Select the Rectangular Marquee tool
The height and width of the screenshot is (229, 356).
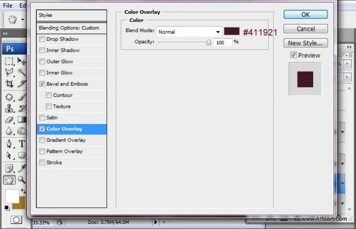click(x=9, y=61)
